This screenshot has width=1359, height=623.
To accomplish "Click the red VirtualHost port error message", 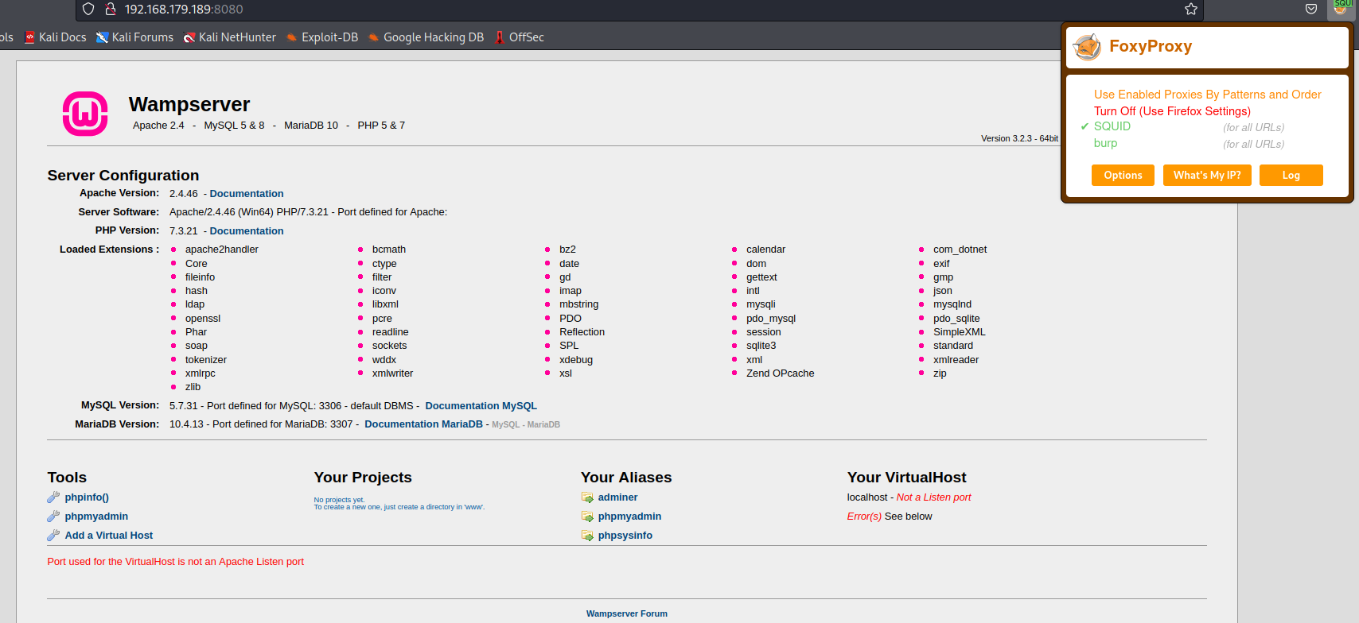I will click(x=175, y=562).
